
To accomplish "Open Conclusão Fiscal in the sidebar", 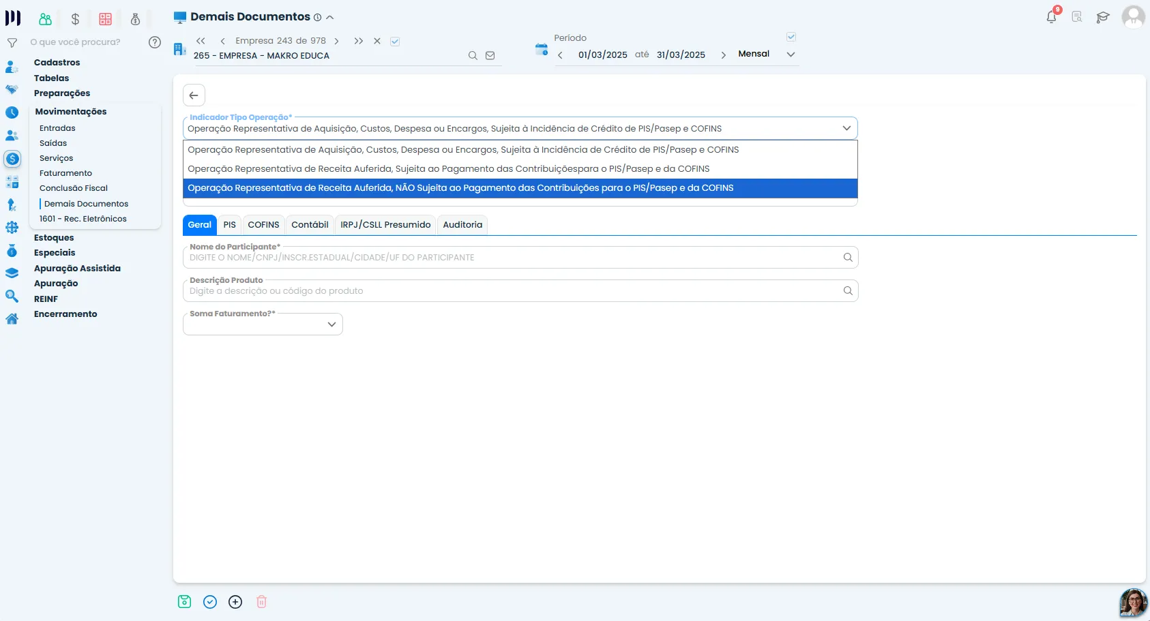I will 74,188.
